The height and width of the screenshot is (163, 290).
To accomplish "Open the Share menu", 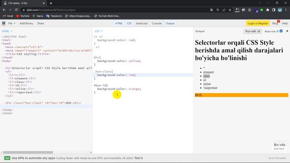I will [40, 23].
